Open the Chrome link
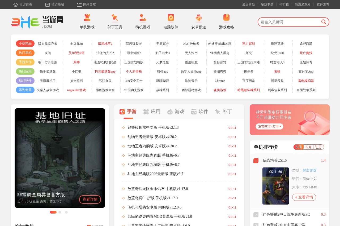This screenshot has height=226, width=340. click(220, 81)
